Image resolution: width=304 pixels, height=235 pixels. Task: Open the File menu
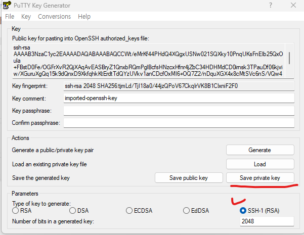pos(10,17)
